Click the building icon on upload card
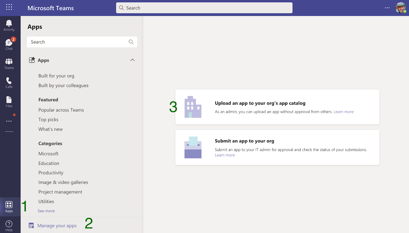 click(193, 107)
